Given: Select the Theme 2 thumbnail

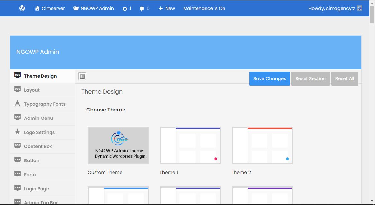Looking at the screenshot, I should 262,145.
